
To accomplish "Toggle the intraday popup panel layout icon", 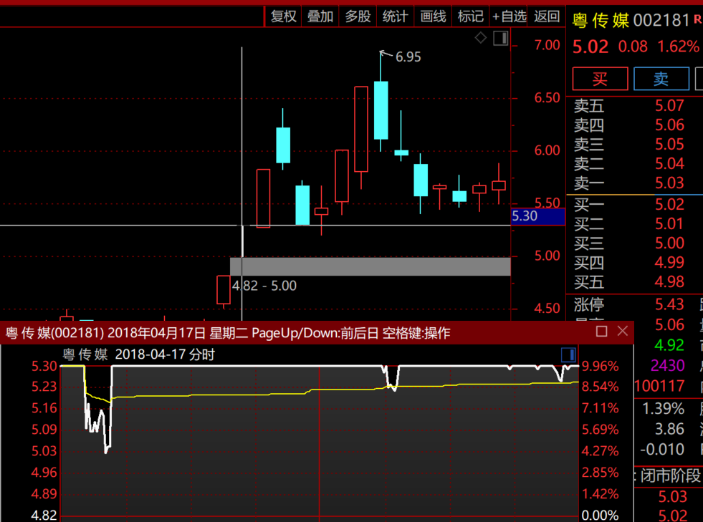I will [568, 354].
